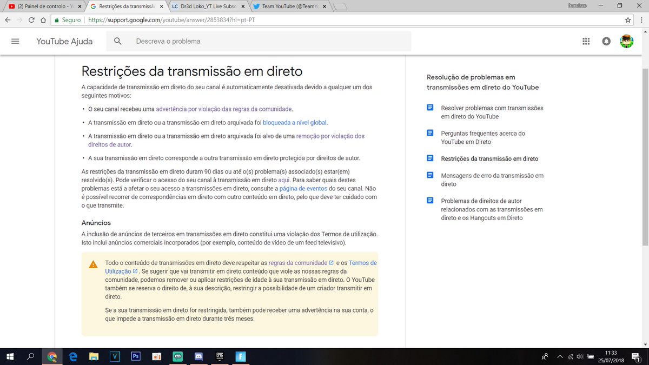
Task: Open Epic Games launcher from taskbar
Action: pos(220,356)
